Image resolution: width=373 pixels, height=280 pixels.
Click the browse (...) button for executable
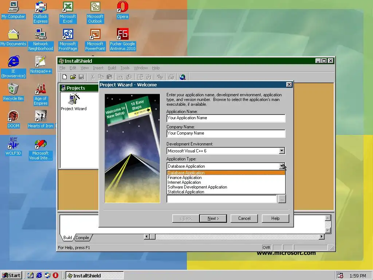click(x=282, y=199)
